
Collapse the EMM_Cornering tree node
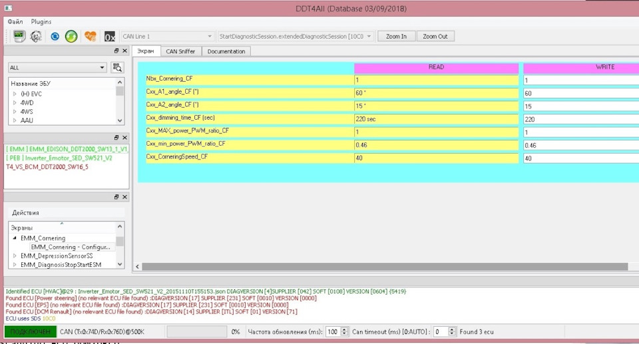[15, 238]
